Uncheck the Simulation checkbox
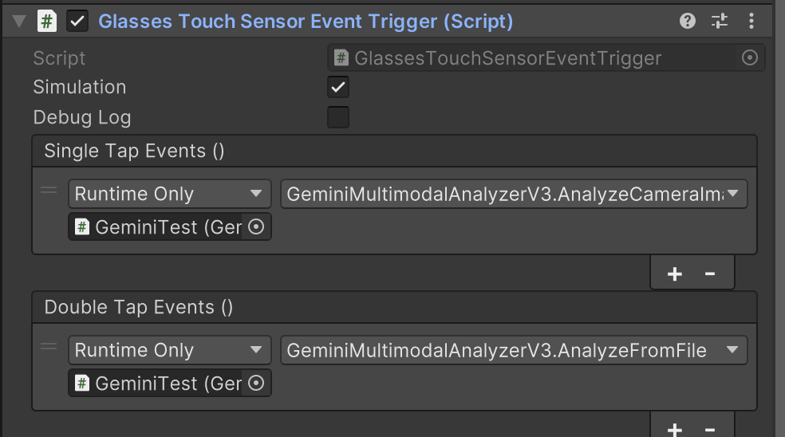This screenshot has width=785, height=437. point(338,87)
